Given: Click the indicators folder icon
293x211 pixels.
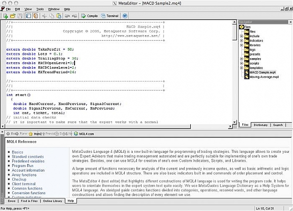Looking at the screenshot, I should click(247, 40).
